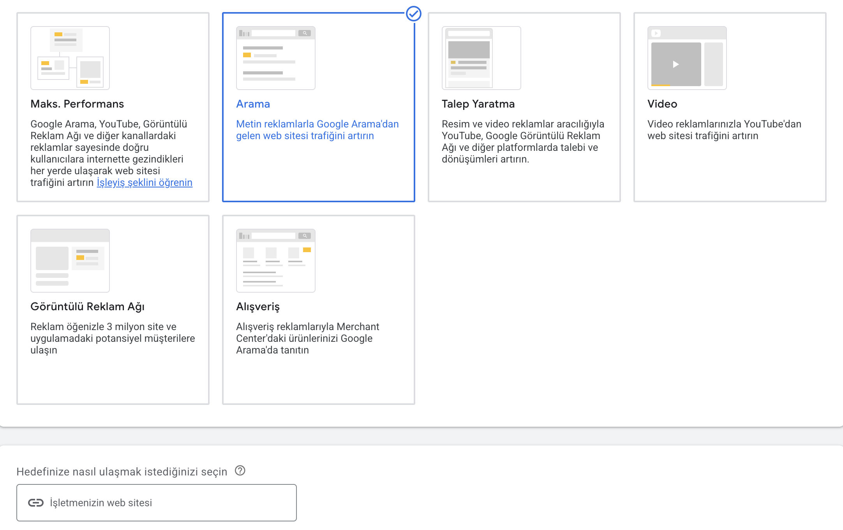The image size is (843, 530).
Task: Click the blue checkmark on the Arama card
Action: (414, 14)
